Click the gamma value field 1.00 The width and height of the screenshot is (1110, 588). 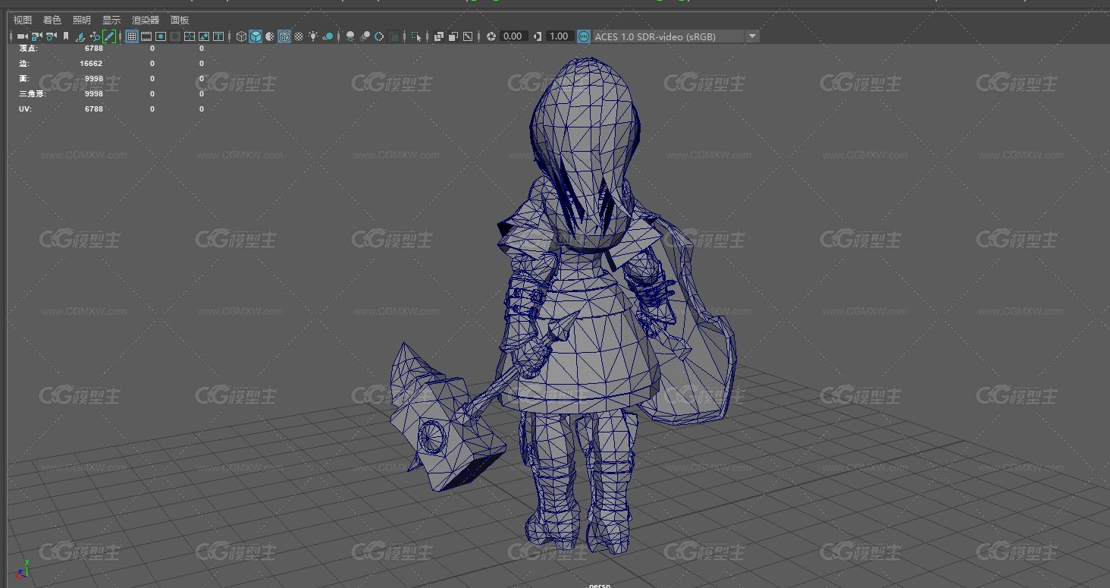pos(560,36)
